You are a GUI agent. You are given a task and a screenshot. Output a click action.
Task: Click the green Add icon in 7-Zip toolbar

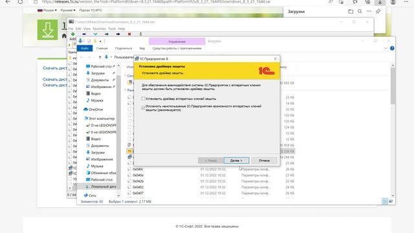tap(73, 34)
